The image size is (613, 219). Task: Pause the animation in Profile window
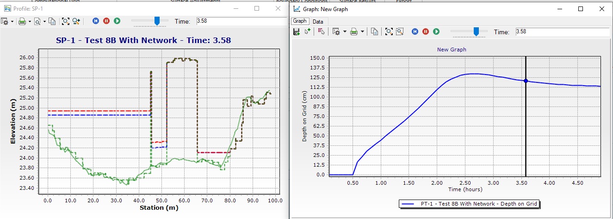tap(106, 21)
